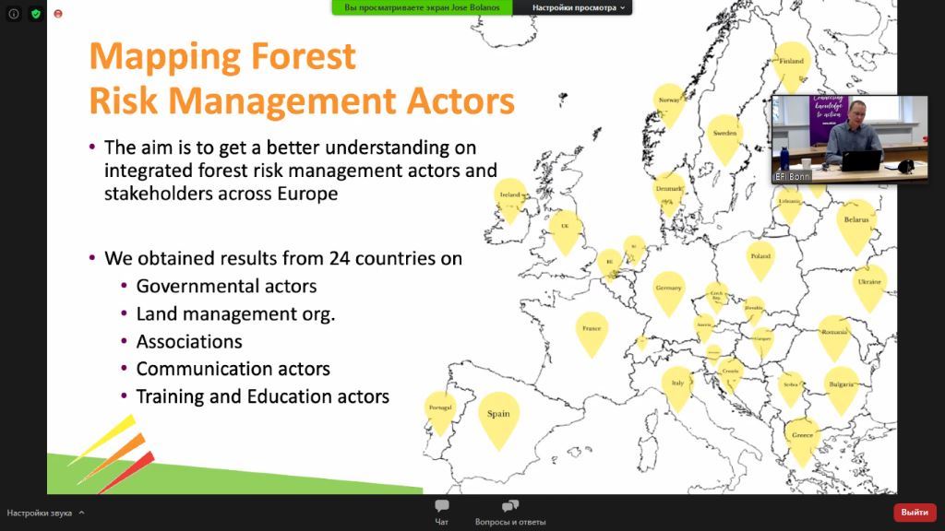The width and height of the screenshot is (945, 531).
Task: Click the Italy map pin
Action: tap(677, 388)
